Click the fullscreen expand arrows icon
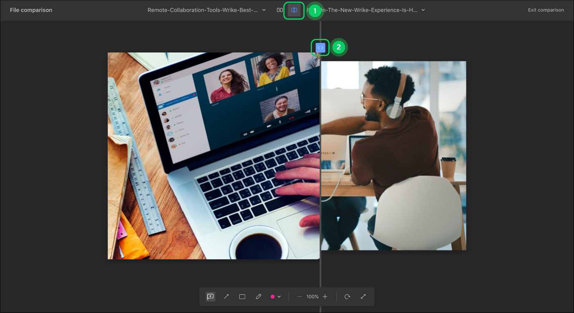Viewport: 574px width, 313px height. (x=363, y=297)
